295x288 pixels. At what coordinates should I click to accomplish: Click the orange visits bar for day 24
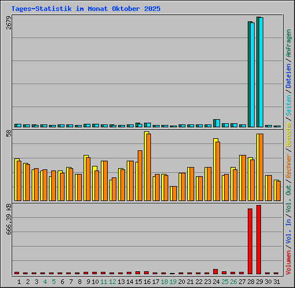coord(218,171)
